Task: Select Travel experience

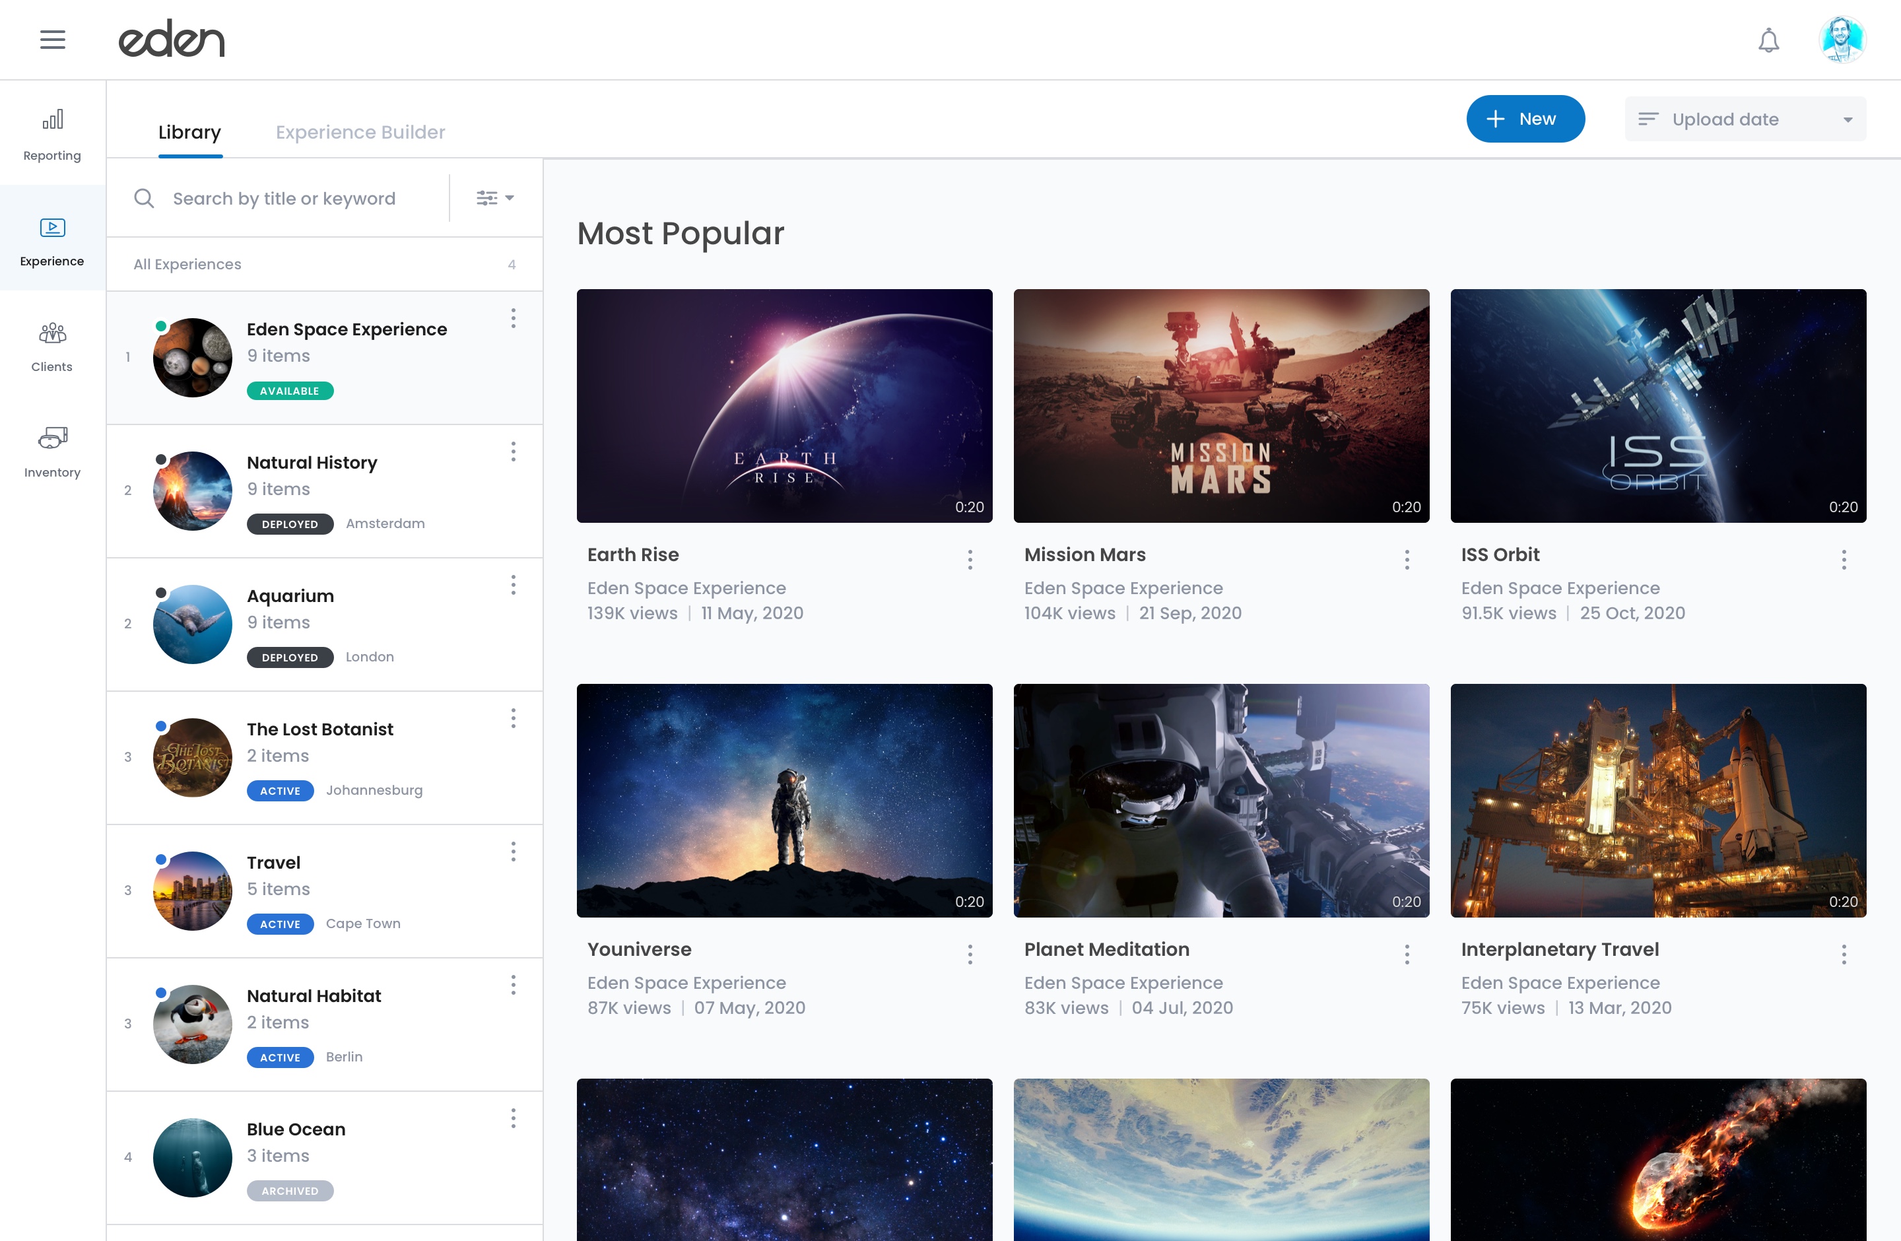Action: point(324,891)
